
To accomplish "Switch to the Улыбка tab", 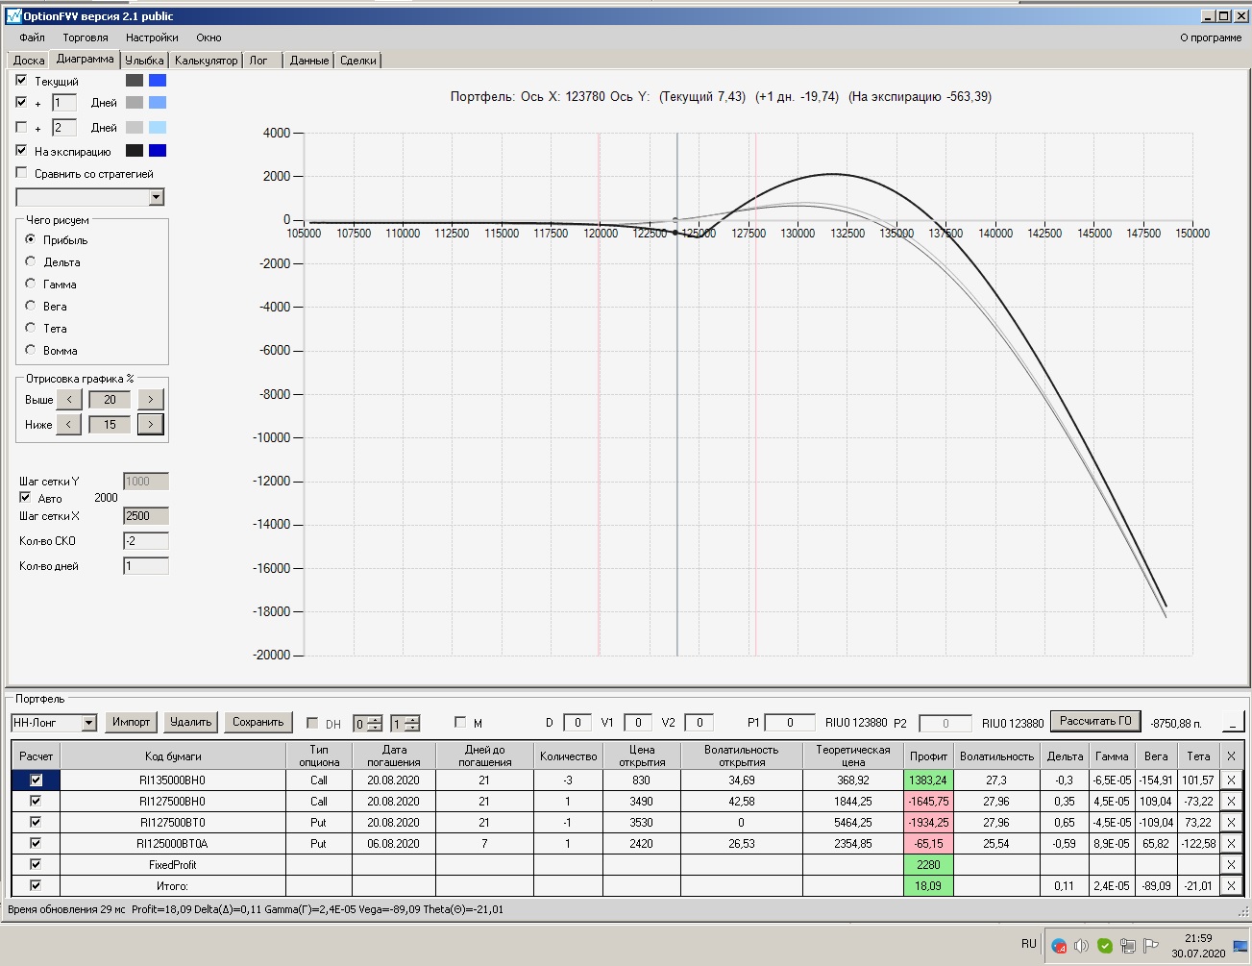I will [x=144, y=61].
